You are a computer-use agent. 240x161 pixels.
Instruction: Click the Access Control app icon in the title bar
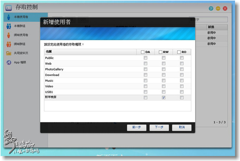(9, 8)
